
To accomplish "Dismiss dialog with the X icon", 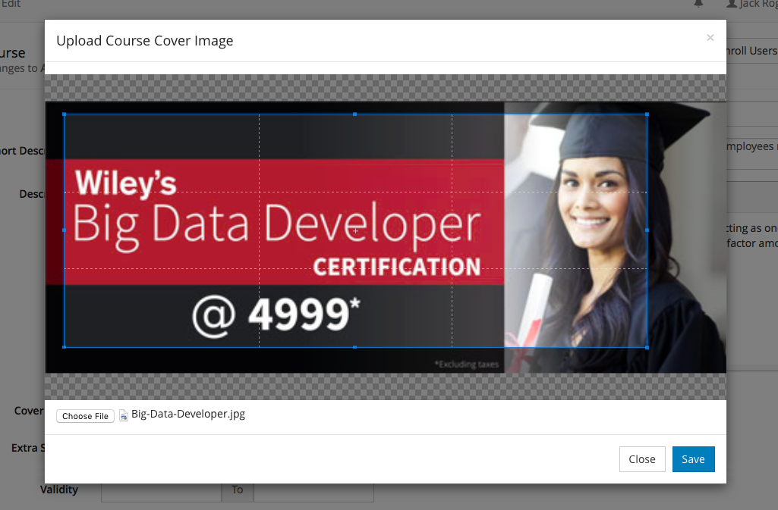I will 710,38.
